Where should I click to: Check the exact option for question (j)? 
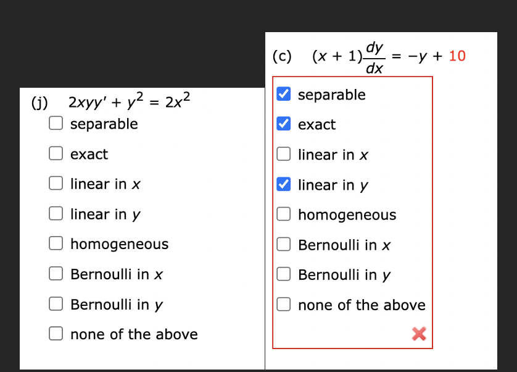56,153
